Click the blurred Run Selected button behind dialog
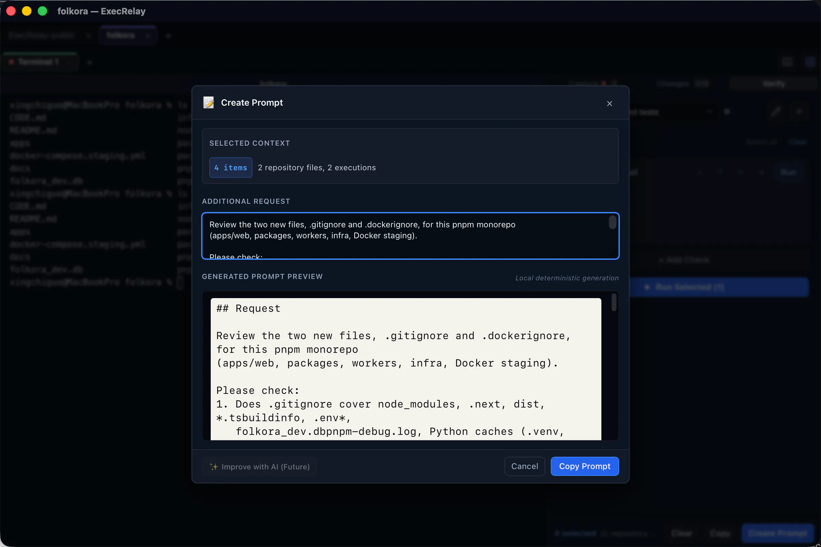This screenshot has height=547, width=821. pyautogui.click(x=719, y=287)
